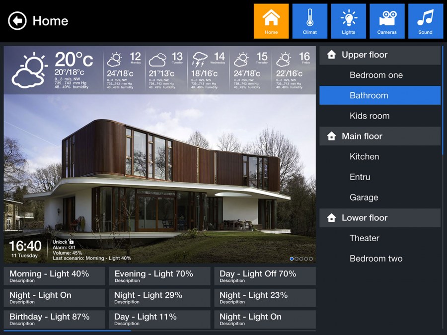Select the last image carousel dot
The width and height of the screenshot is (447, 335).
311,259
